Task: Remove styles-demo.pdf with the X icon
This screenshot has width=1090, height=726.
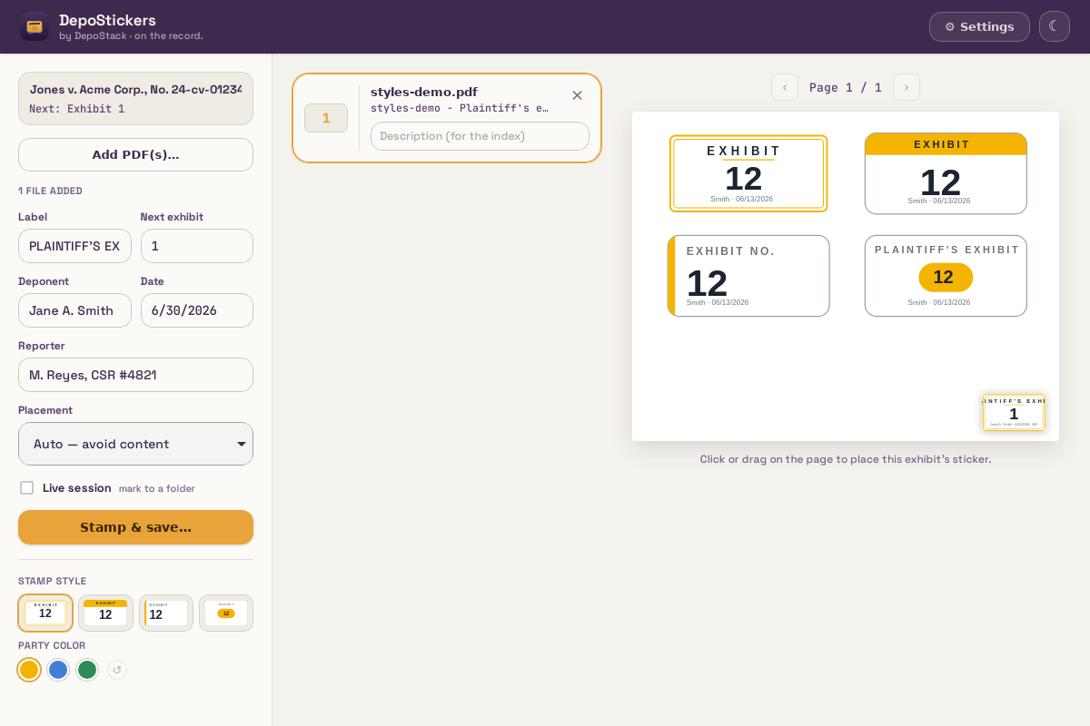Action: click(x=577, y=95)
